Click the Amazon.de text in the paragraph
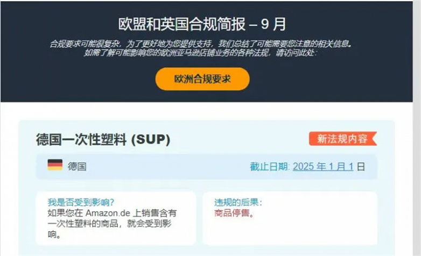 (108, 213)
